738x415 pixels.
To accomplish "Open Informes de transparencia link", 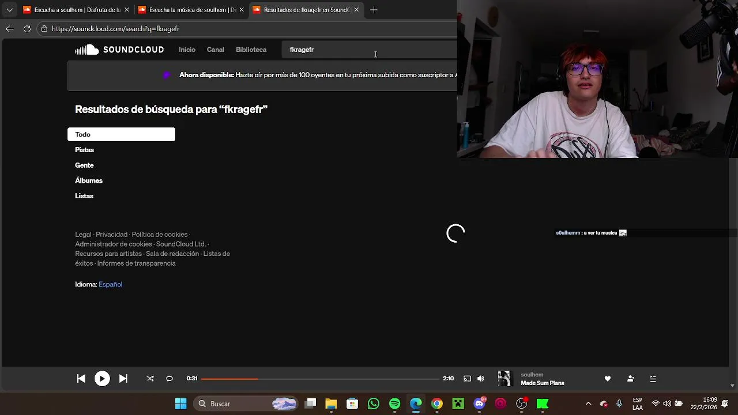I will tap(136, 263).
